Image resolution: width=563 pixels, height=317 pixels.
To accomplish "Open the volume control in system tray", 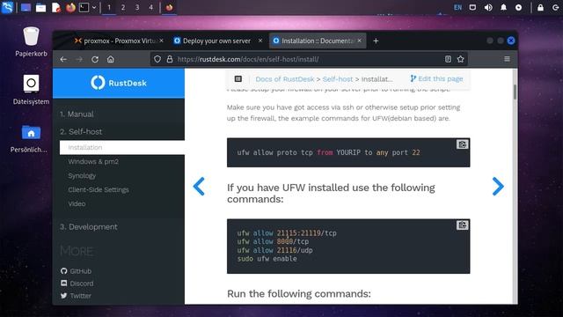I will 488,7.
